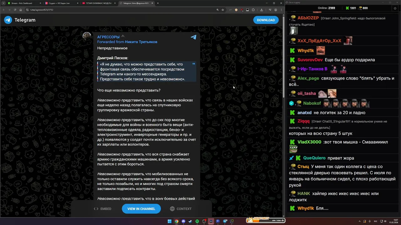Open the АГРЕССОРЫ channel name link
Screen dimensions: 401x225
coord(108,37)
